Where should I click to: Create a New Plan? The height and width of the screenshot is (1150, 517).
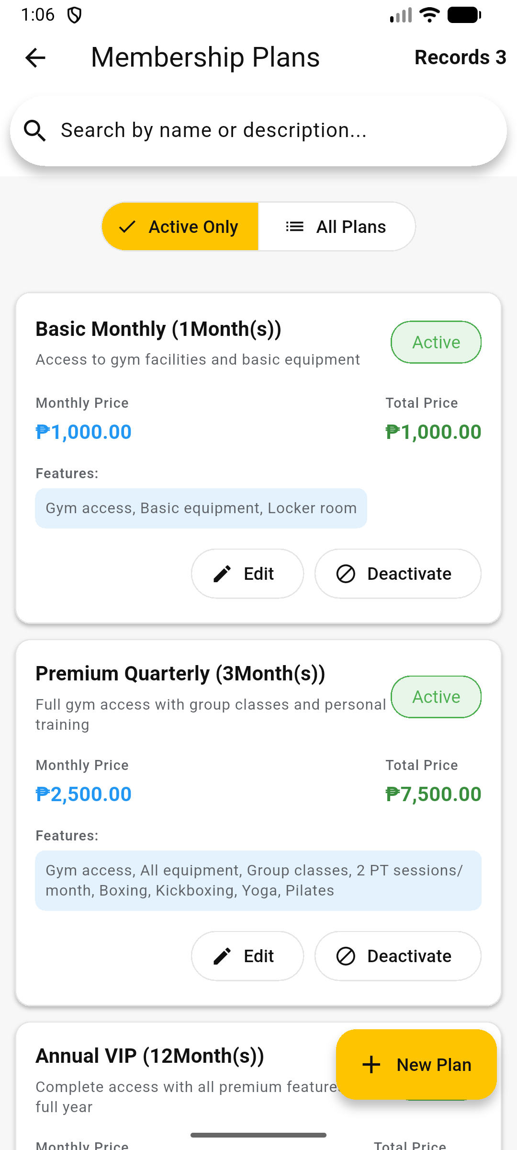(x=416, y=1065)
